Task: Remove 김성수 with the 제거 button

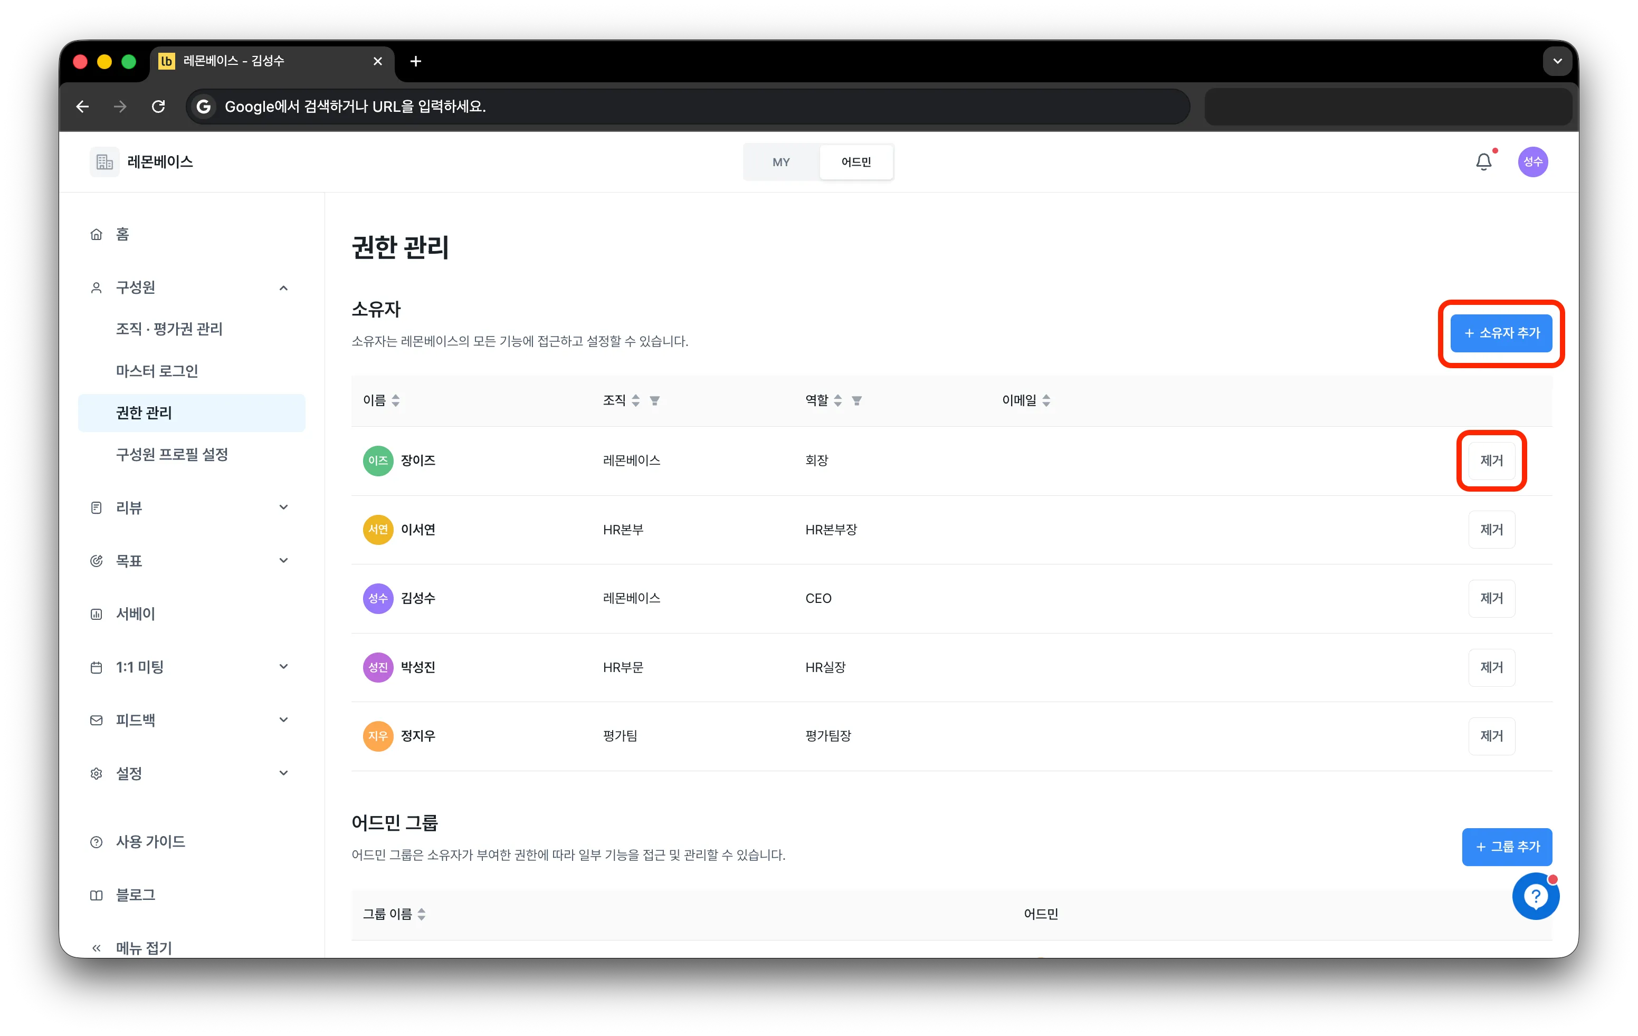Action: [1492, 598]
